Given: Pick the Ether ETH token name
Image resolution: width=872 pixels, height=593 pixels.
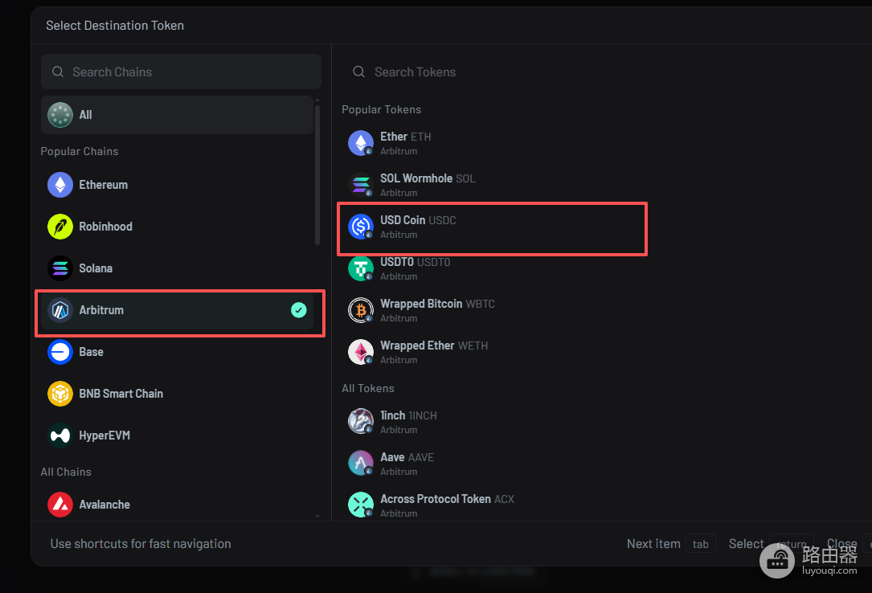Looking at the screenshot, I should pos(405,137).
